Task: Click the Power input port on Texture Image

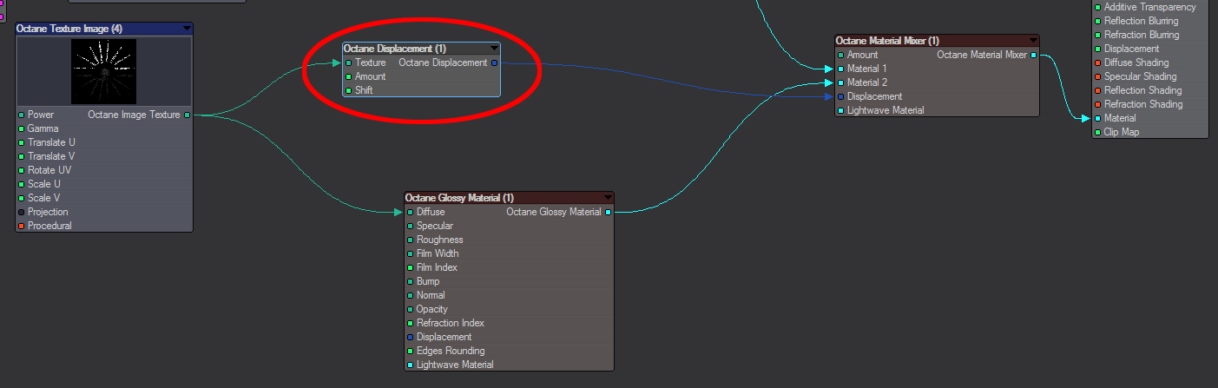Action: click(x=22, y=115)
